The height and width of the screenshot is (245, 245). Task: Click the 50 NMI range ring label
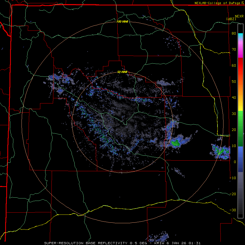(x=122, y=72)
